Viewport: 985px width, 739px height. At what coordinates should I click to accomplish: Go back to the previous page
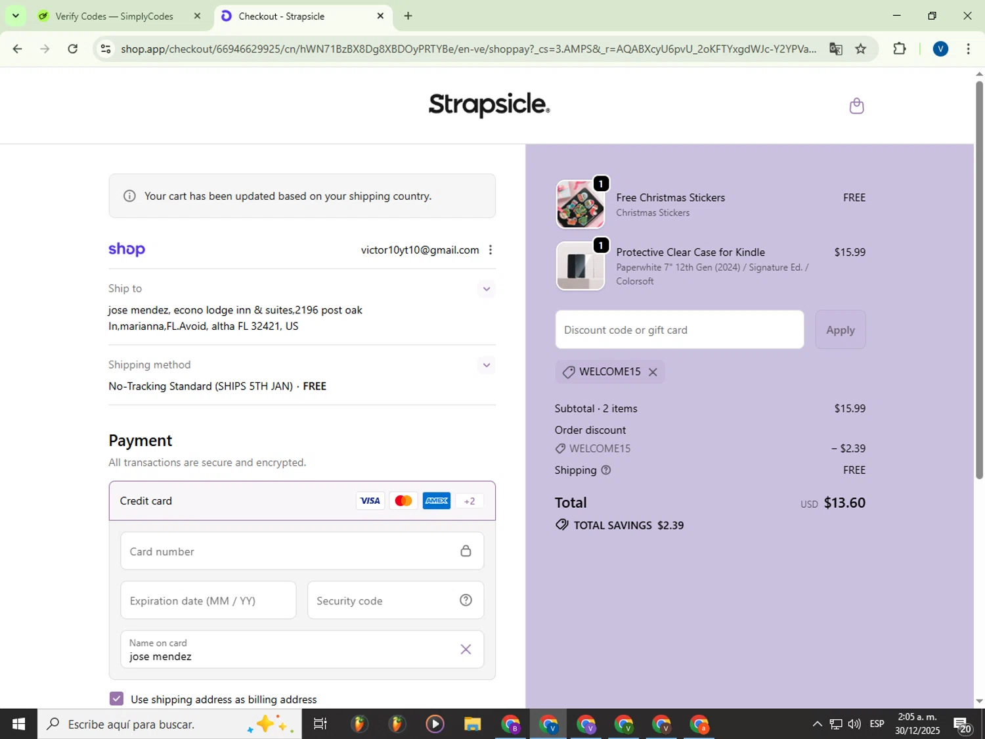point(18,49)
